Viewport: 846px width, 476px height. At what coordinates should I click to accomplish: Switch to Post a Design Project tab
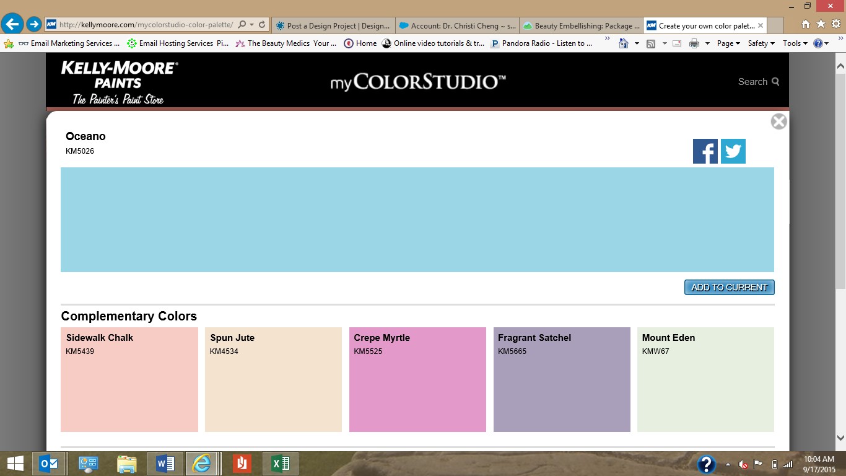click(333, 26)
